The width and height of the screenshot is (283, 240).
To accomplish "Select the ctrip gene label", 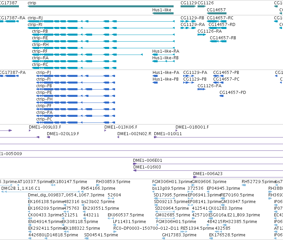I will [32, 3].
